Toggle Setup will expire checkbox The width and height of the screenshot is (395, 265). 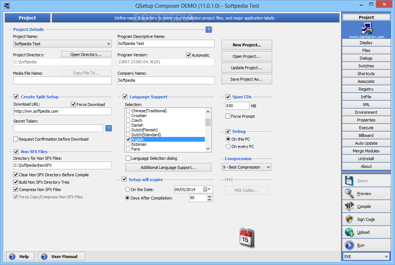point(124,179)
